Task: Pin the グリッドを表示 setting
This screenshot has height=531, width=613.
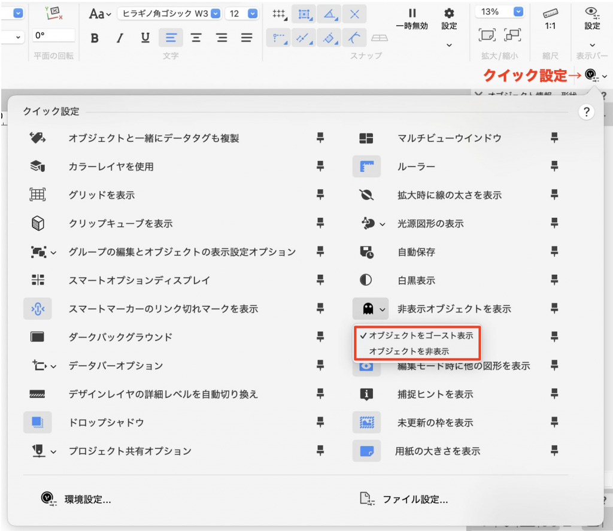Action: click(x=320, y=195)
